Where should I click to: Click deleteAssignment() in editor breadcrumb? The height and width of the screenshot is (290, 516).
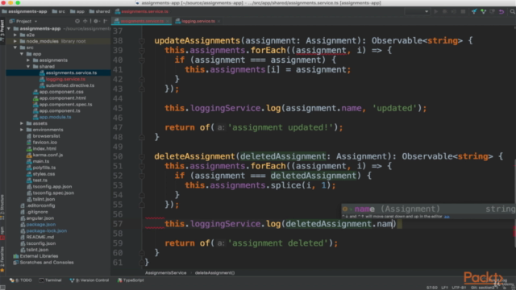[x=214, y=272]
